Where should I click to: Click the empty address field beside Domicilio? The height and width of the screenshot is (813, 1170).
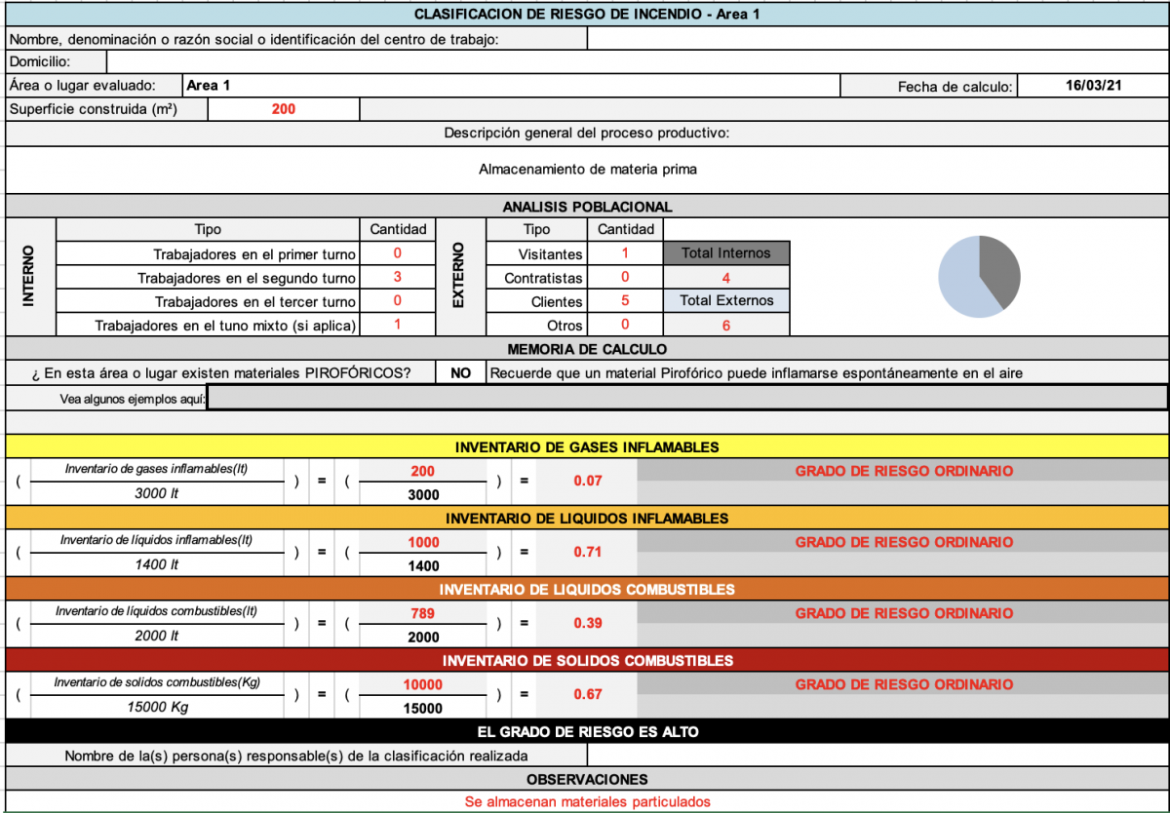638,61
